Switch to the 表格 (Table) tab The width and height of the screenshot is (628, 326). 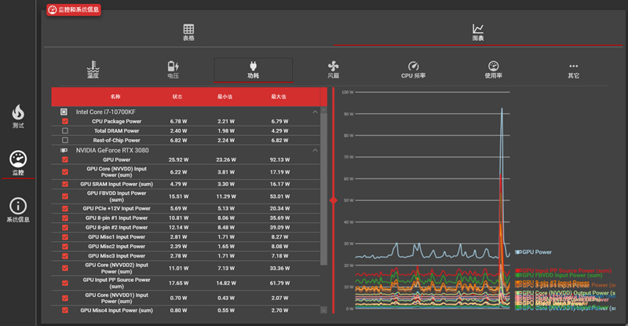pyautogui.click(x=188, y=32)
